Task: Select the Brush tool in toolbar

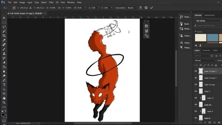Action: tap(4, 49)
